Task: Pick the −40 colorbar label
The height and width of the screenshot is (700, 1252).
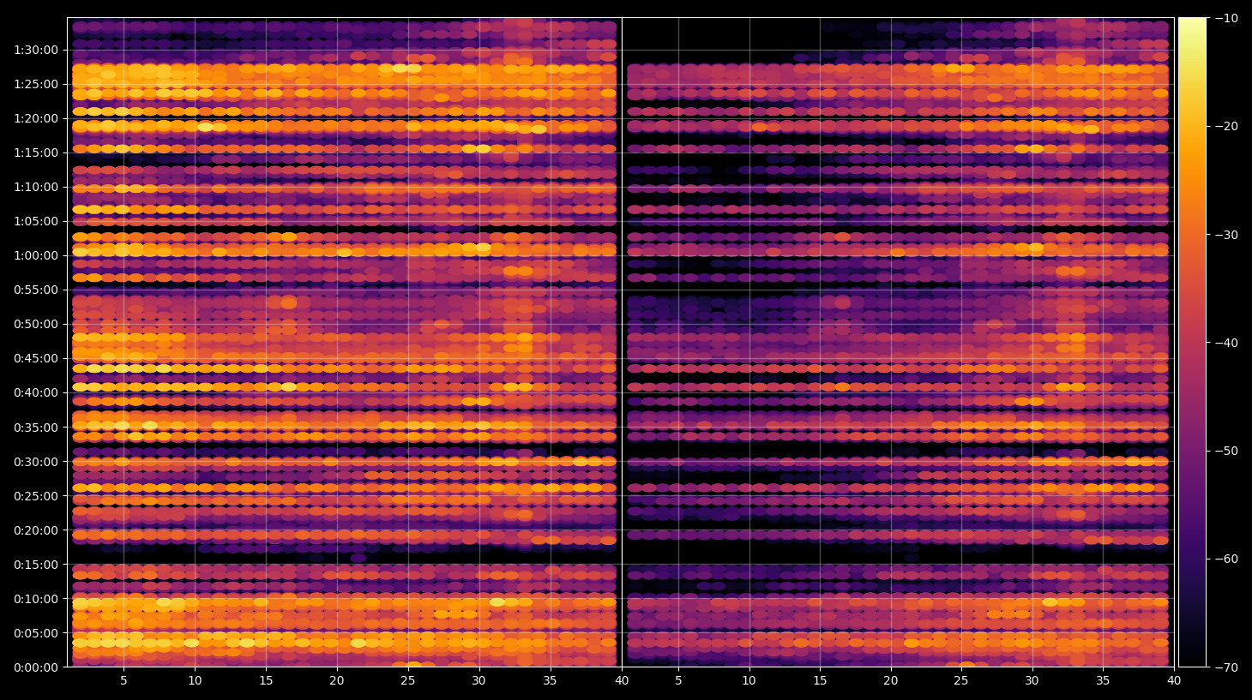Action: 1226,343
